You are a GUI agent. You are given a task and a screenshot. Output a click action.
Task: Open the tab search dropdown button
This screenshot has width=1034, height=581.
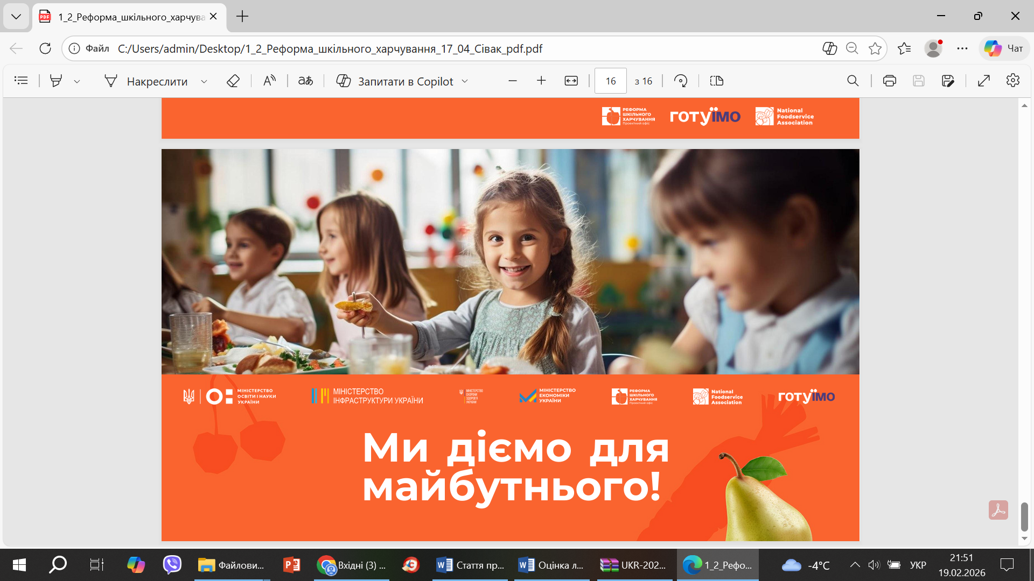16,16
